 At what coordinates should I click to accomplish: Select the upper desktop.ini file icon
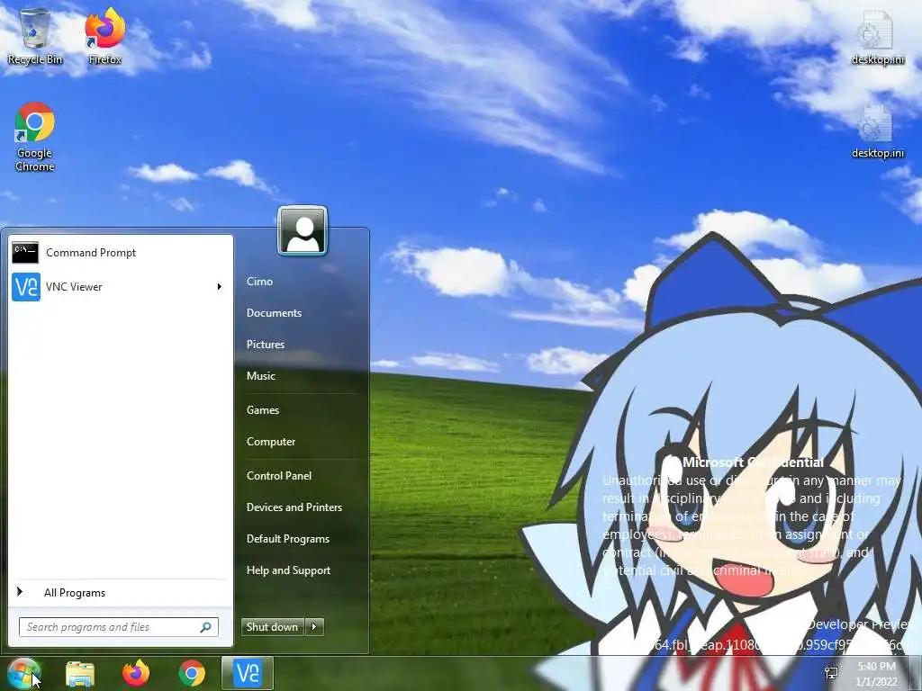877,36
